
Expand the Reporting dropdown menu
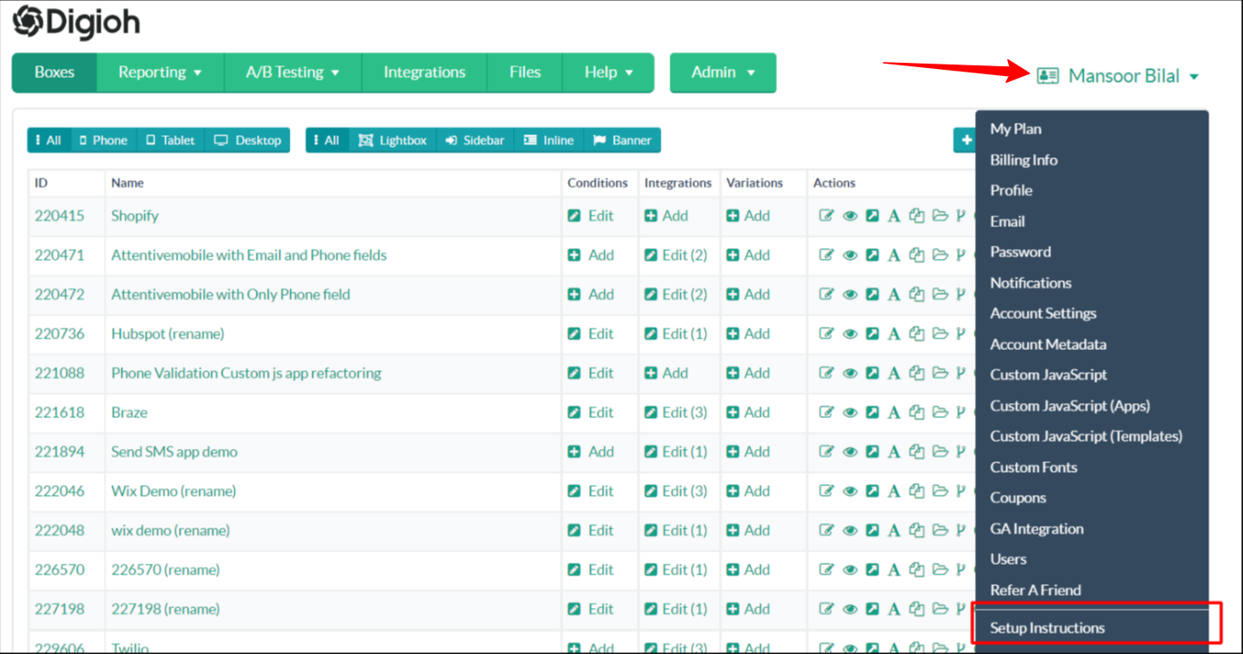click(x=160, y=72)
